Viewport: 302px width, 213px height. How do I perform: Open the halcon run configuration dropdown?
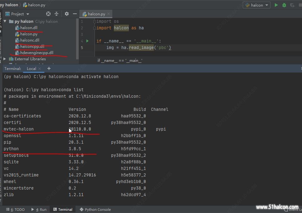point(256,5)
